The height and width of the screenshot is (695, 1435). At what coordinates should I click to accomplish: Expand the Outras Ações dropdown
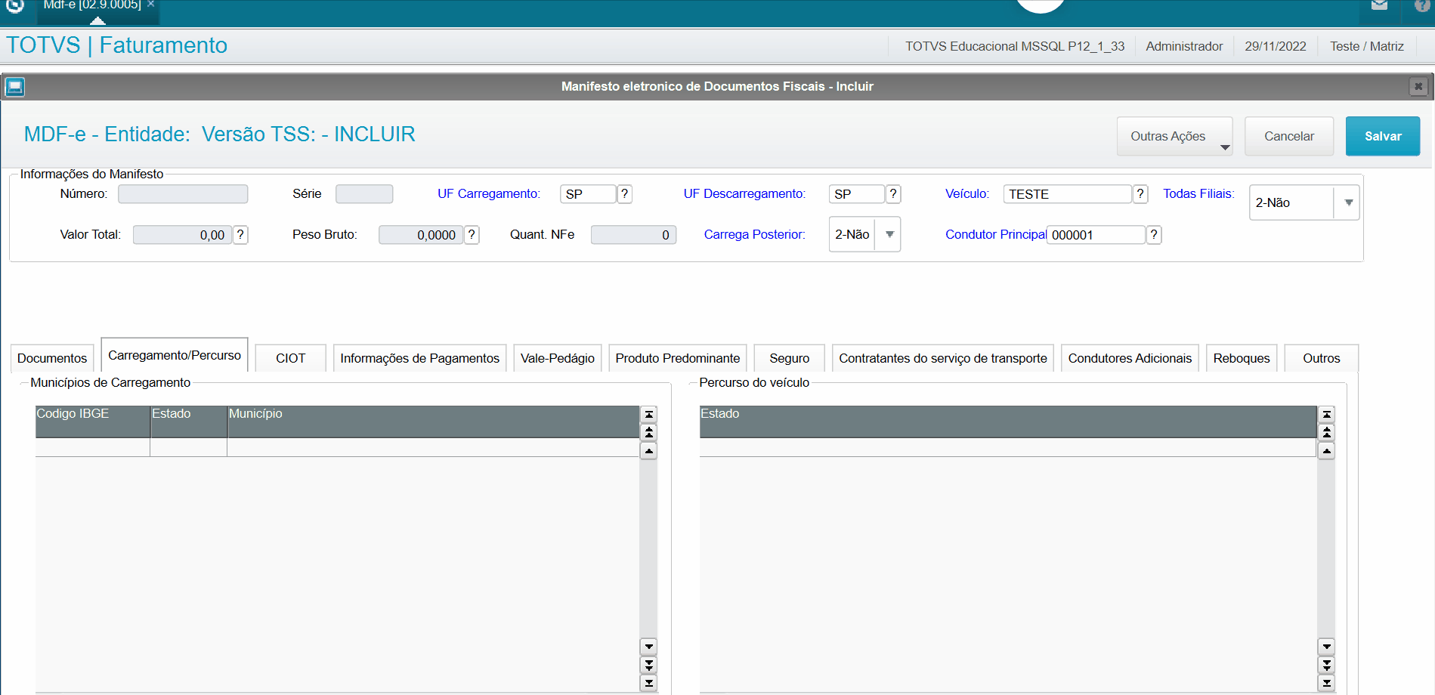(x=1174, y=137)
